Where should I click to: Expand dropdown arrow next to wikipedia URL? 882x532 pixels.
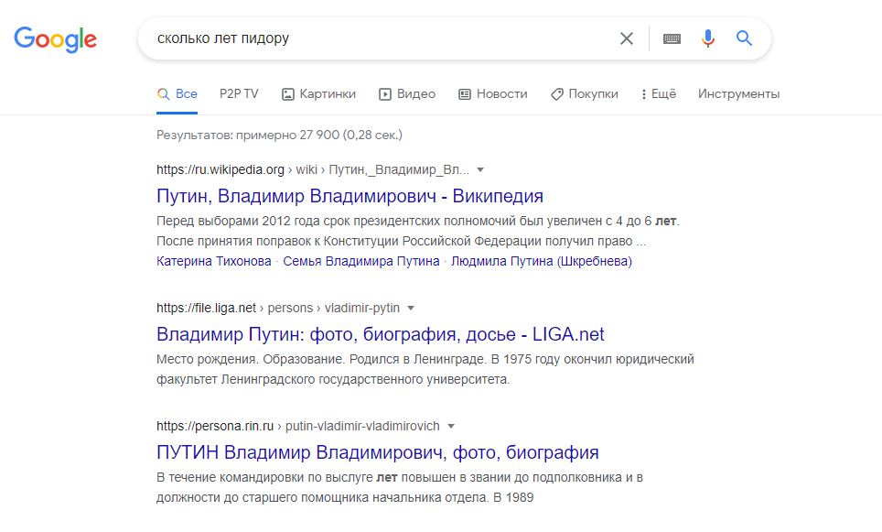coord(480,169)
